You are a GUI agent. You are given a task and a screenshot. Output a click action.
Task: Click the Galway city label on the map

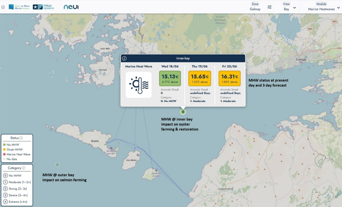pos(301,60)
